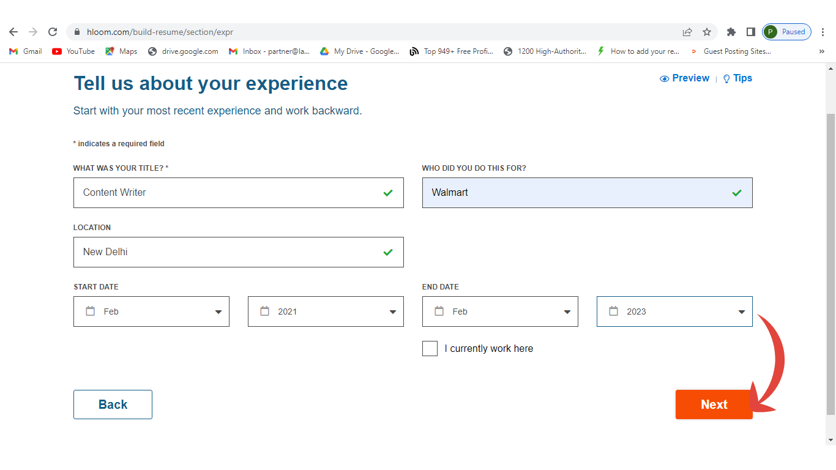Viewport: 836px width, 470px height.
Task: Open the Chrome extensions puzzle icon
Action: point(731,32)
